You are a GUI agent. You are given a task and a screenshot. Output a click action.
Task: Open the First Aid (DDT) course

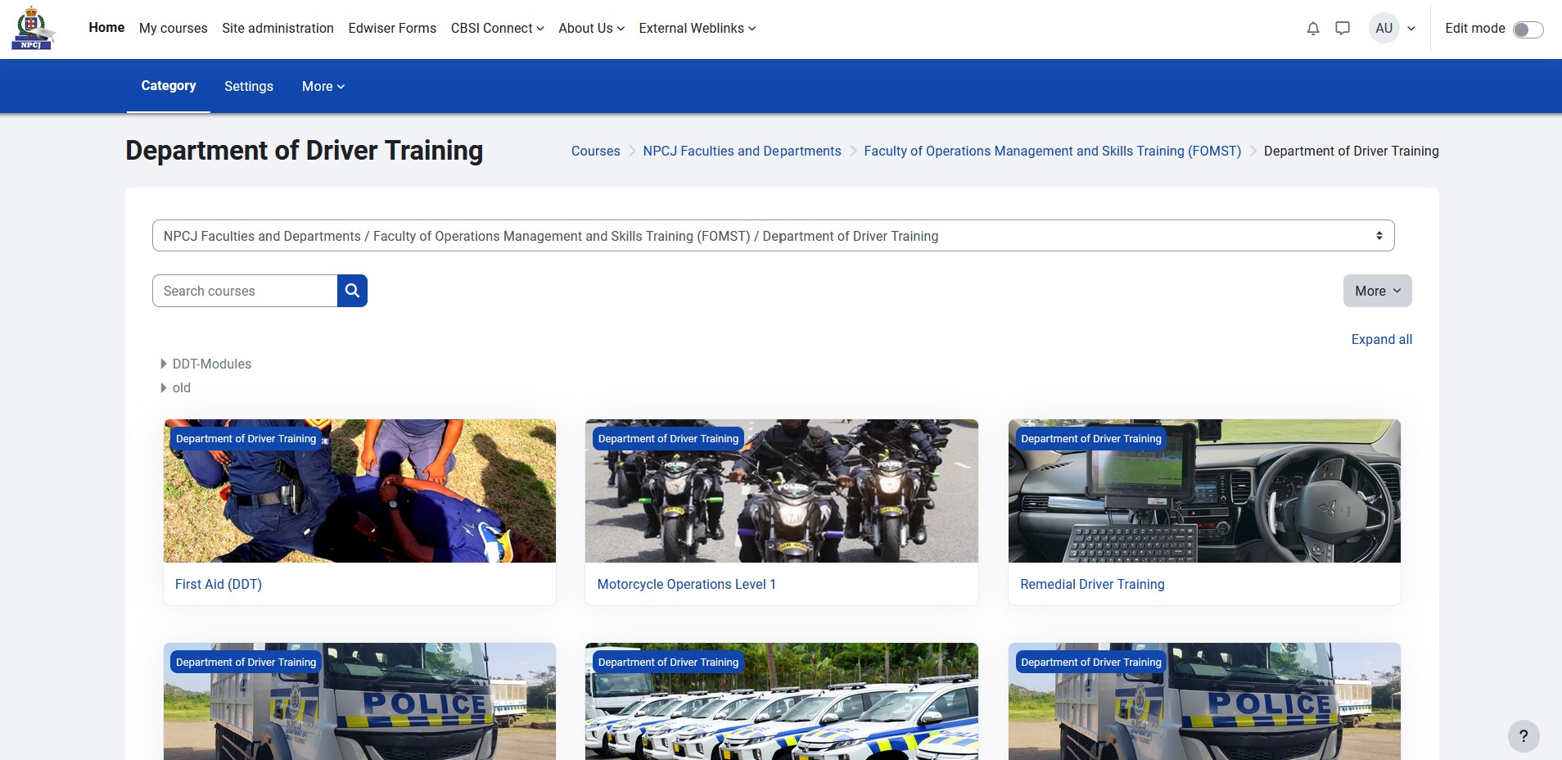[x=219, y=584]
